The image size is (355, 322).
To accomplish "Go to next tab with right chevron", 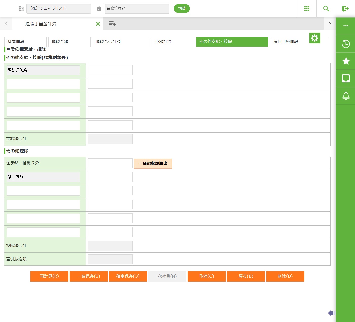I will (330, 24).
